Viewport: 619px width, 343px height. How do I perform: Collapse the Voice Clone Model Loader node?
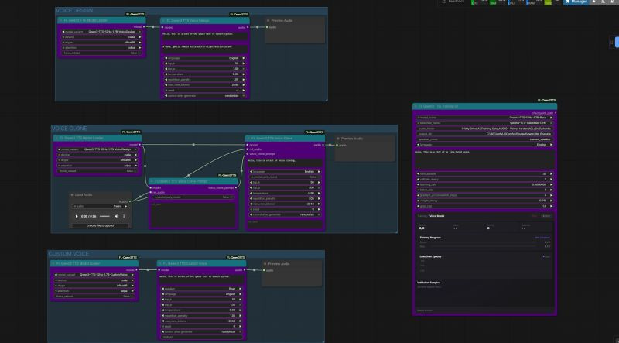click(56, 139)
